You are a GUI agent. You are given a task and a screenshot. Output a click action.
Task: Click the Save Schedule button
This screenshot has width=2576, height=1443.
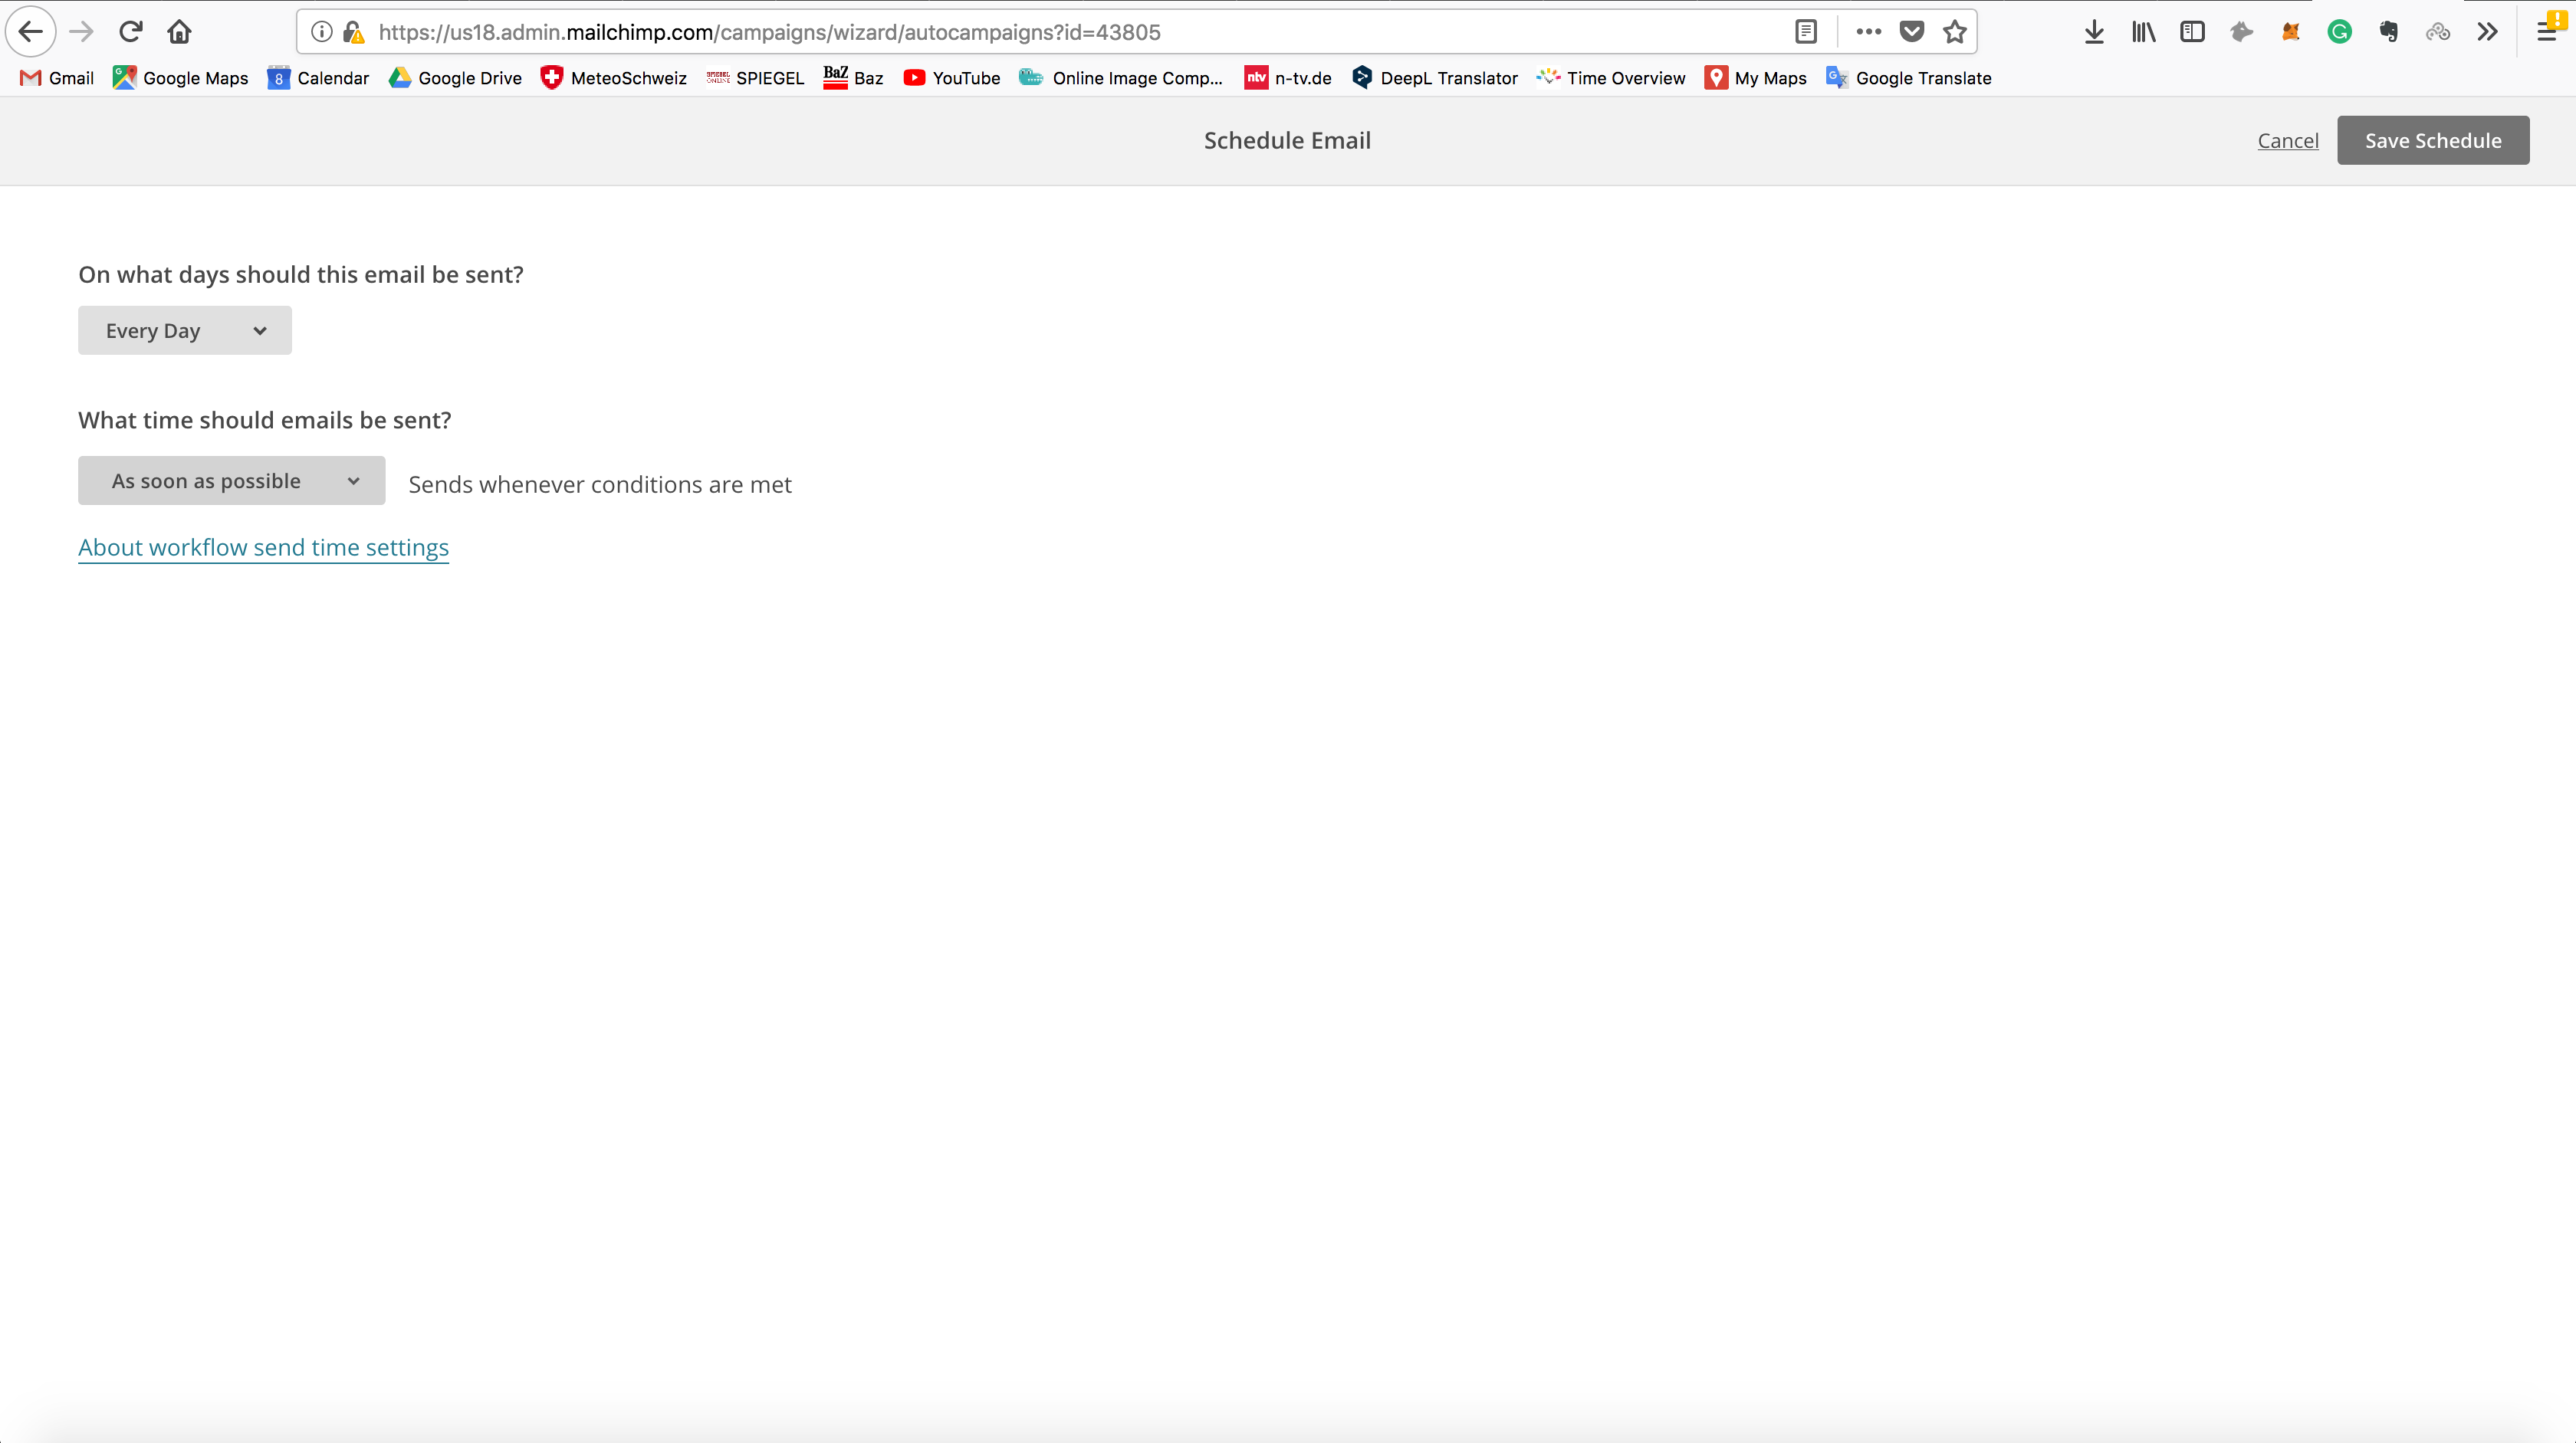pos(2432,141)
